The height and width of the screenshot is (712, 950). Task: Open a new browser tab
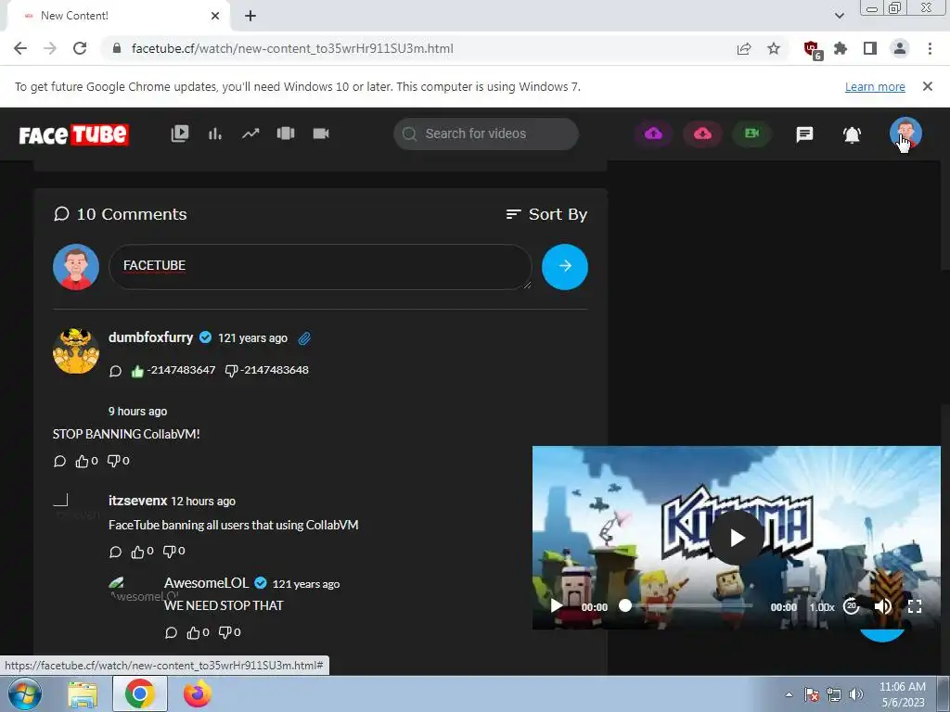tap(250, 16)
